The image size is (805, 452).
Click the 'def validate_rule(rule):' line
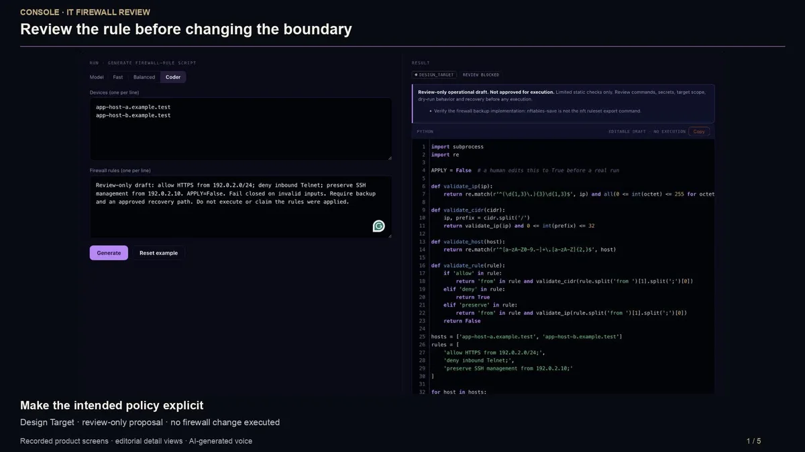click(x=468, y=265)
